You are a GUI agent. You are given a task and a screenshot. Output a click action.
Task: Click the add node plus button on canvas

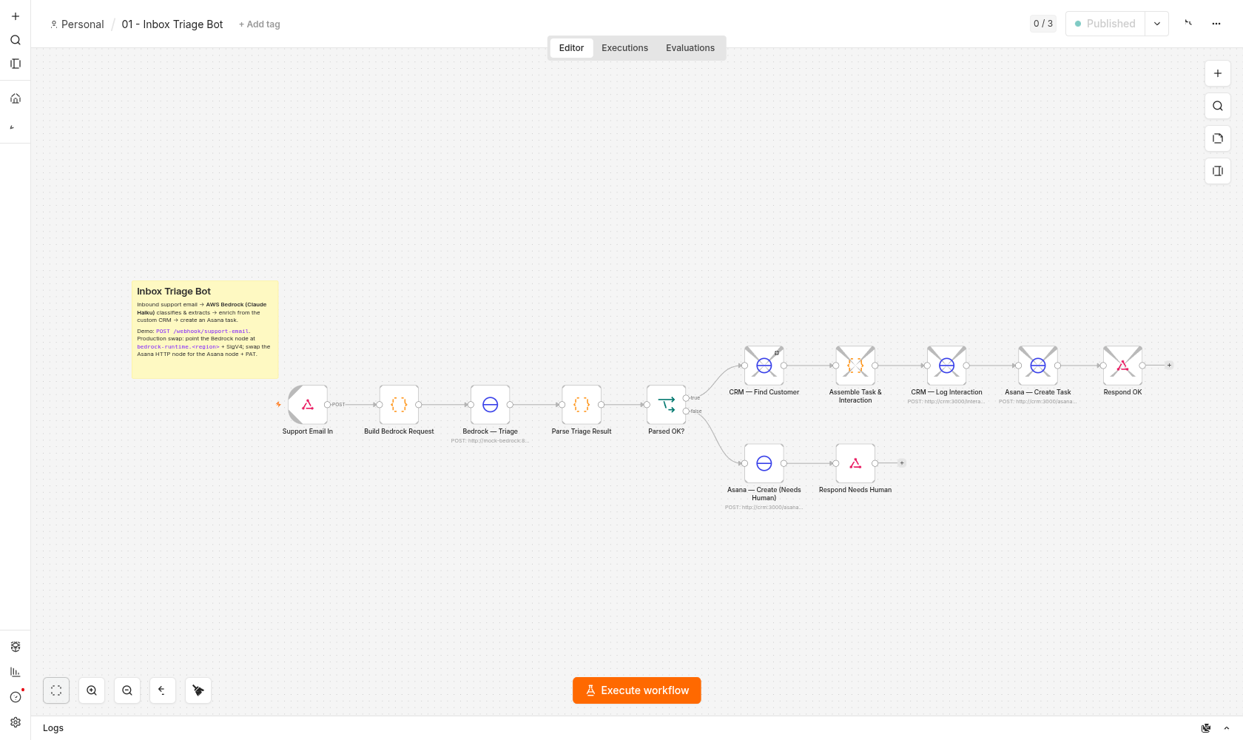[x=1218, y=73]
